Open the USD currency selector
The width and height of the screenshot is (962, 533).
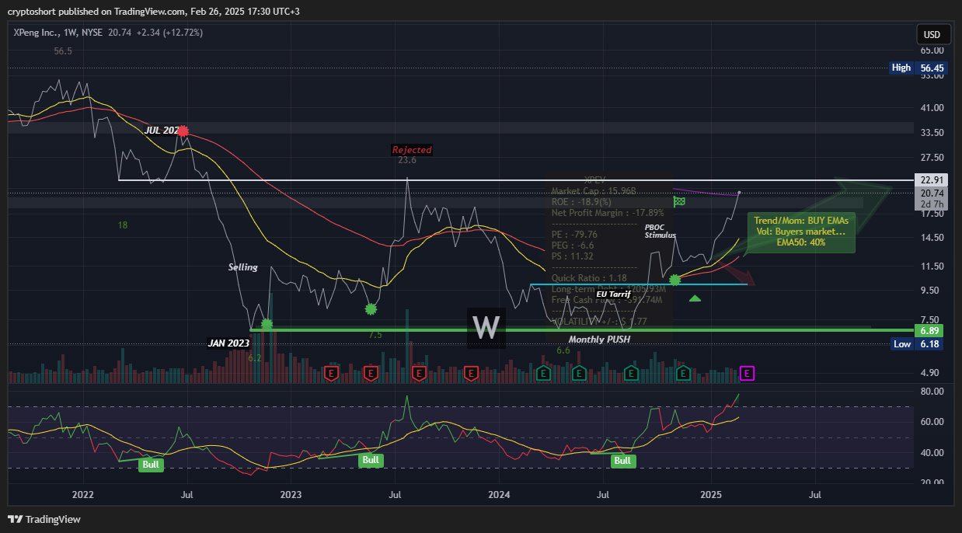pos(931,34)
